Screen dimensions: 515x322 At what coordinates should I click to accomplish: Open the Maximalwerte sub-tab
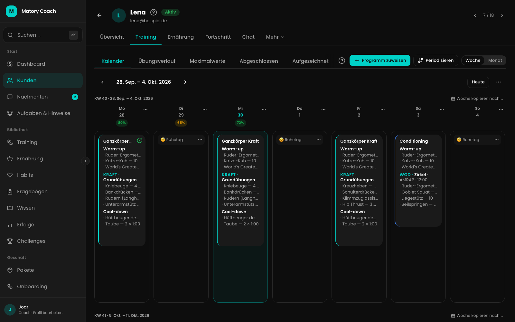208,61
